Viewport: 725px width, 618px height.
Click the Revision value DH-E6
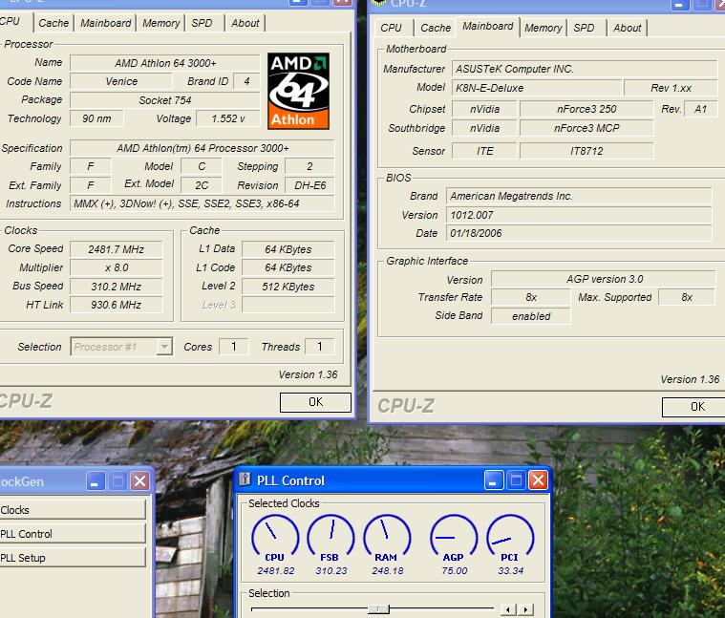coord(309,185)
